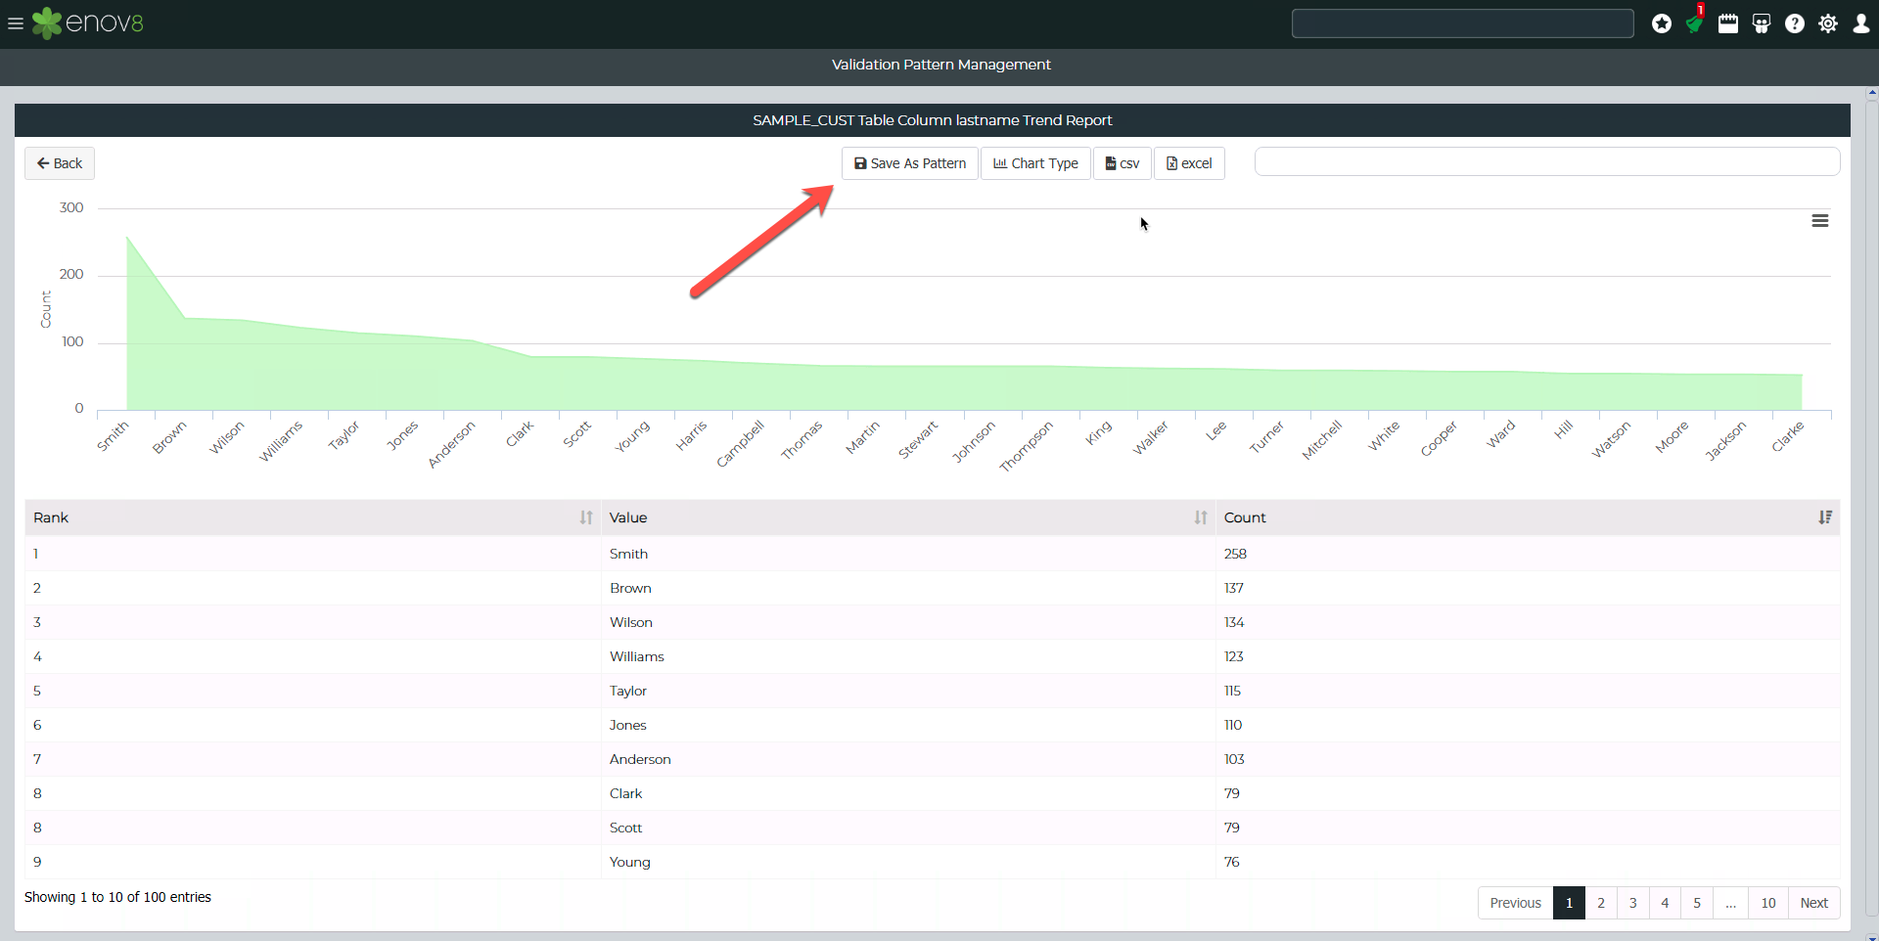Click the enov8 logo
The image size is (1879, 941).
[88, 23]
